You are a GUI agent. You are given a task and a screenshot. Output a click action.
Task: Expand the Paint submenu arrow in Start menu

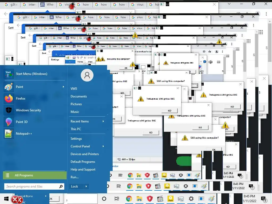[x=63, y=87]
